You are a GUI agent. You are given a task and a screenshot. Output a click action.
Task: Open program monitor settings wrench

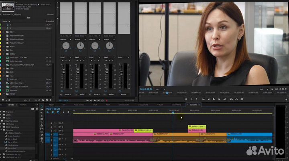[273, 89]
